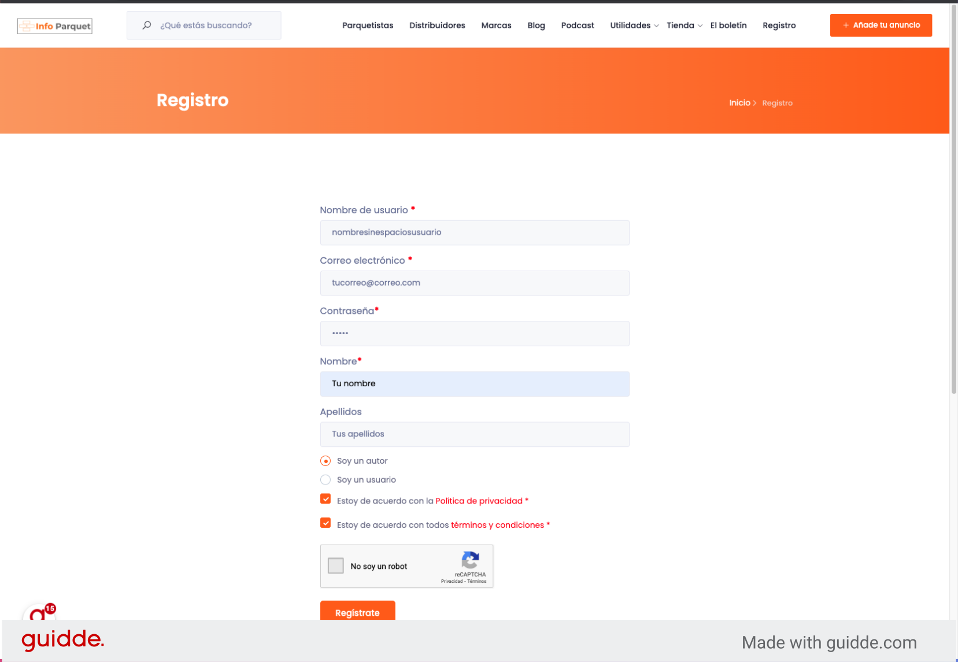
Task: Click the 'Registro' page heading
Action: (193, 100)
